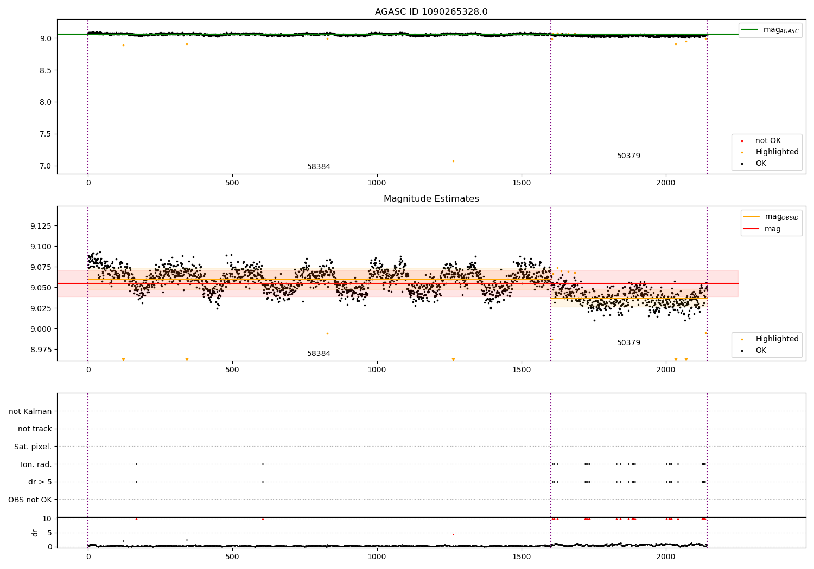The image size is (814, 569).
Task: Click 'OK' in the top panel's lower legend
Action: [x=761, y=164]
